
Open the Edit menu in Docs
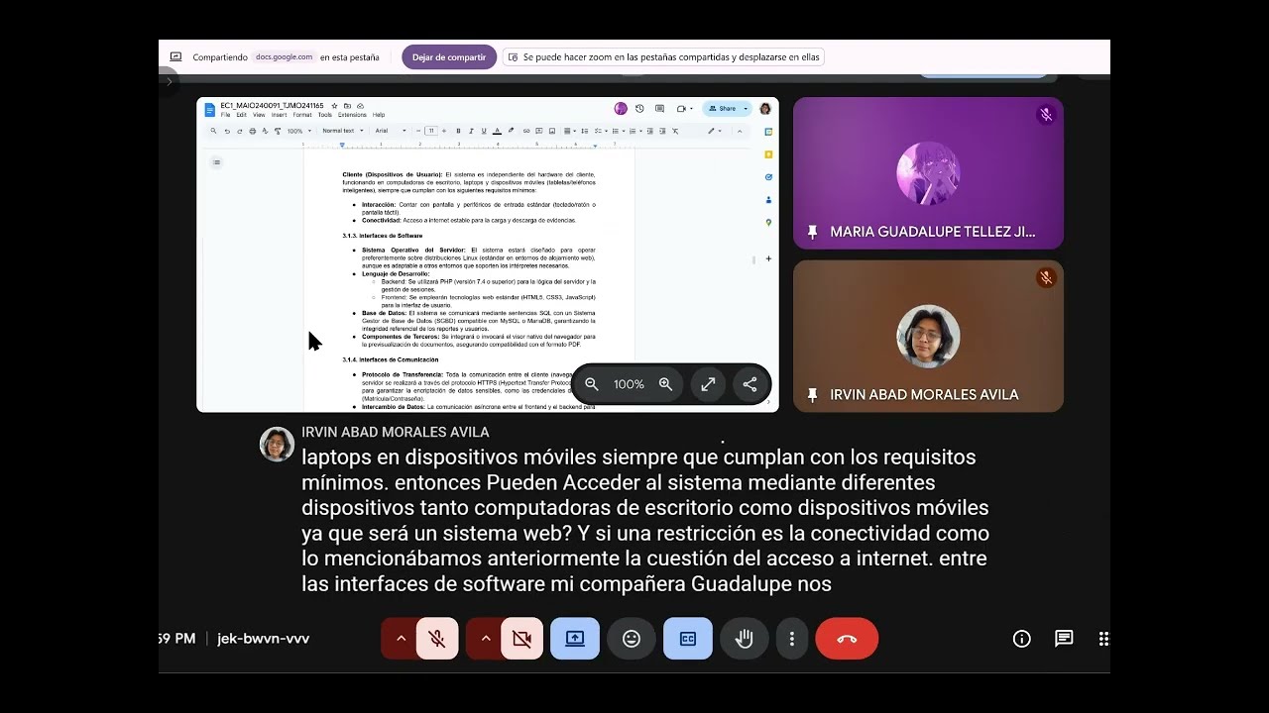pos(242,115)
